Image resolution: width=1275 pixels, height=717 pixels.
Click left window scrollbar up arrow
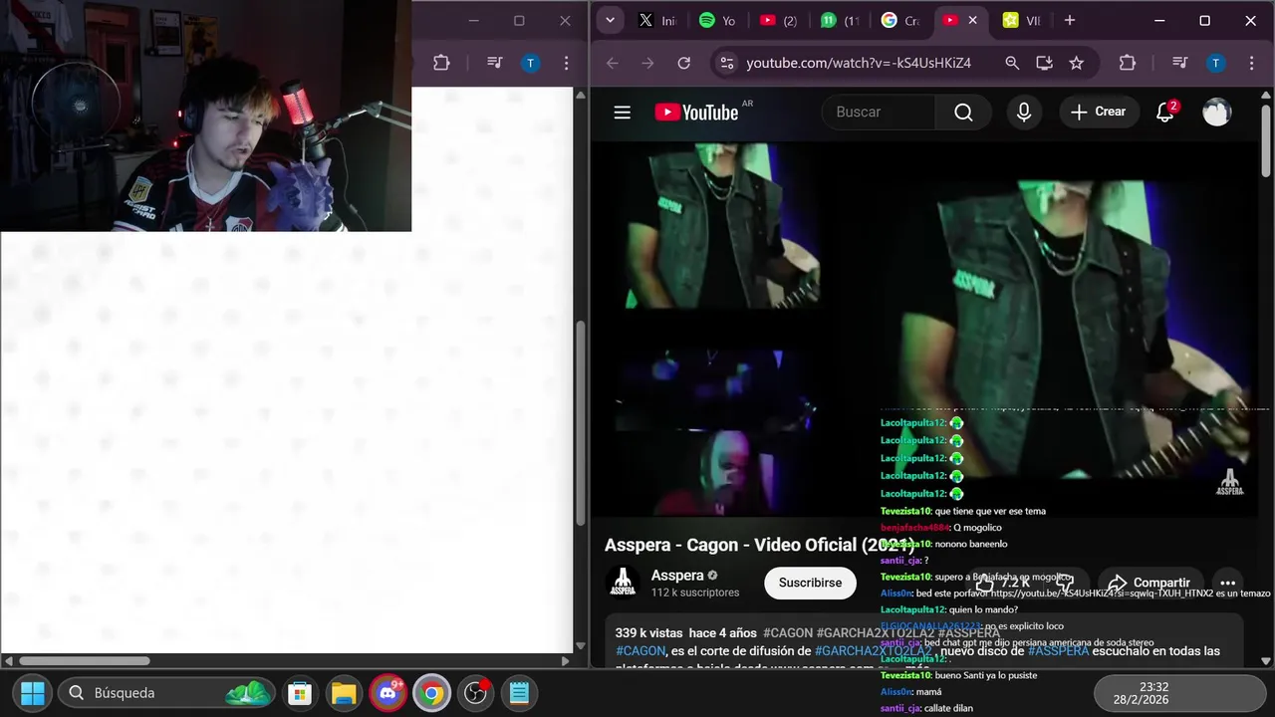pyautogui.click(x=580, y=96)
